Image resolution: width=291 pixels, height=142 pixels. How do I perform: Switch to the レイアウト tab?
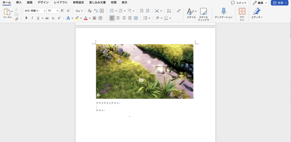pyautogui.click(x=61, y=3)
